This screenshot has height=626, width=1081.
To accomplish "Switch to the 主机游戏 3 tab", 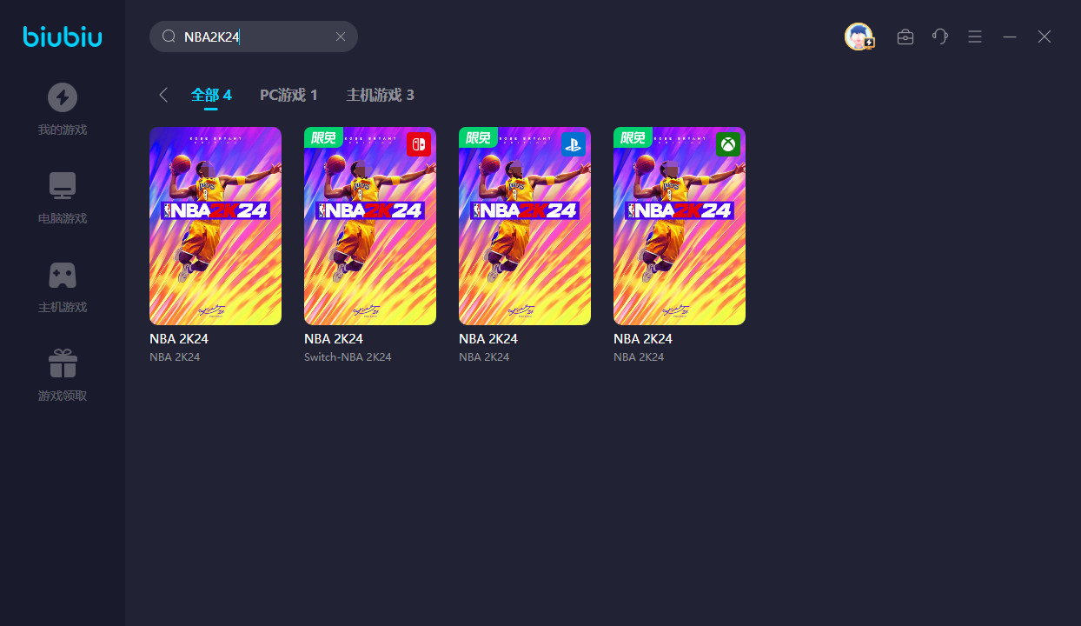I will tap(380, 95).
